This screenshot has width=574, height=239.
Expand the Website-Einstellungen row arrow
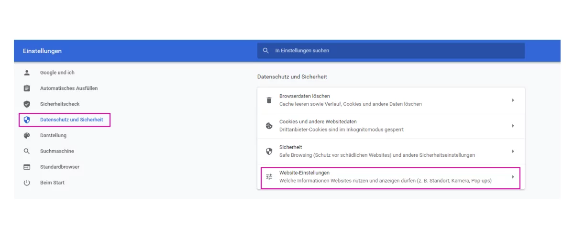click(x=513, y=177)
